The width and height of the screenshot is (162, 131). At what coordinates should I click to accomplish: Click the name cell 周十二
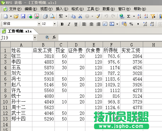tap(21, 107)
